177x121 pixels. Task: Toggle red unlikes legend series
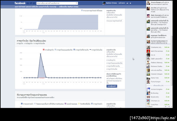pyautogui.click(x=48, y=50)
